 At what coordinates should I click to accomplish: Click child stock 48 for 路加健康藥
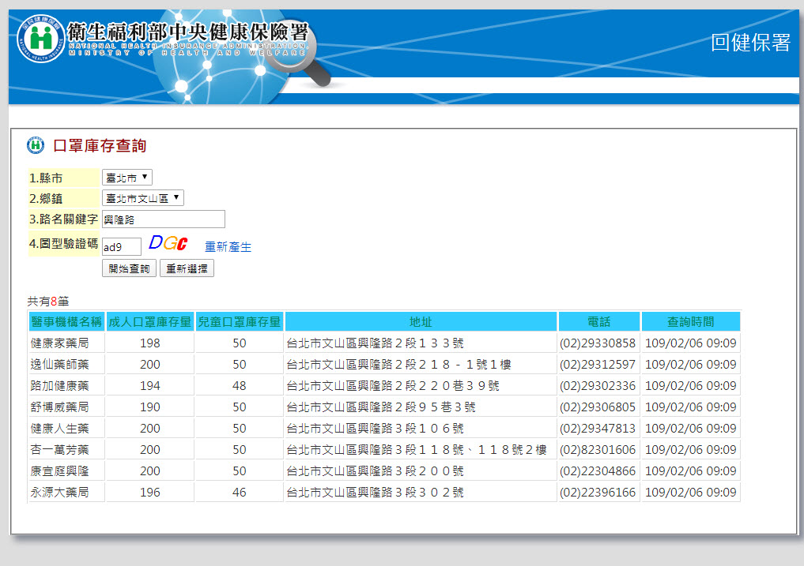pos(240,386)
